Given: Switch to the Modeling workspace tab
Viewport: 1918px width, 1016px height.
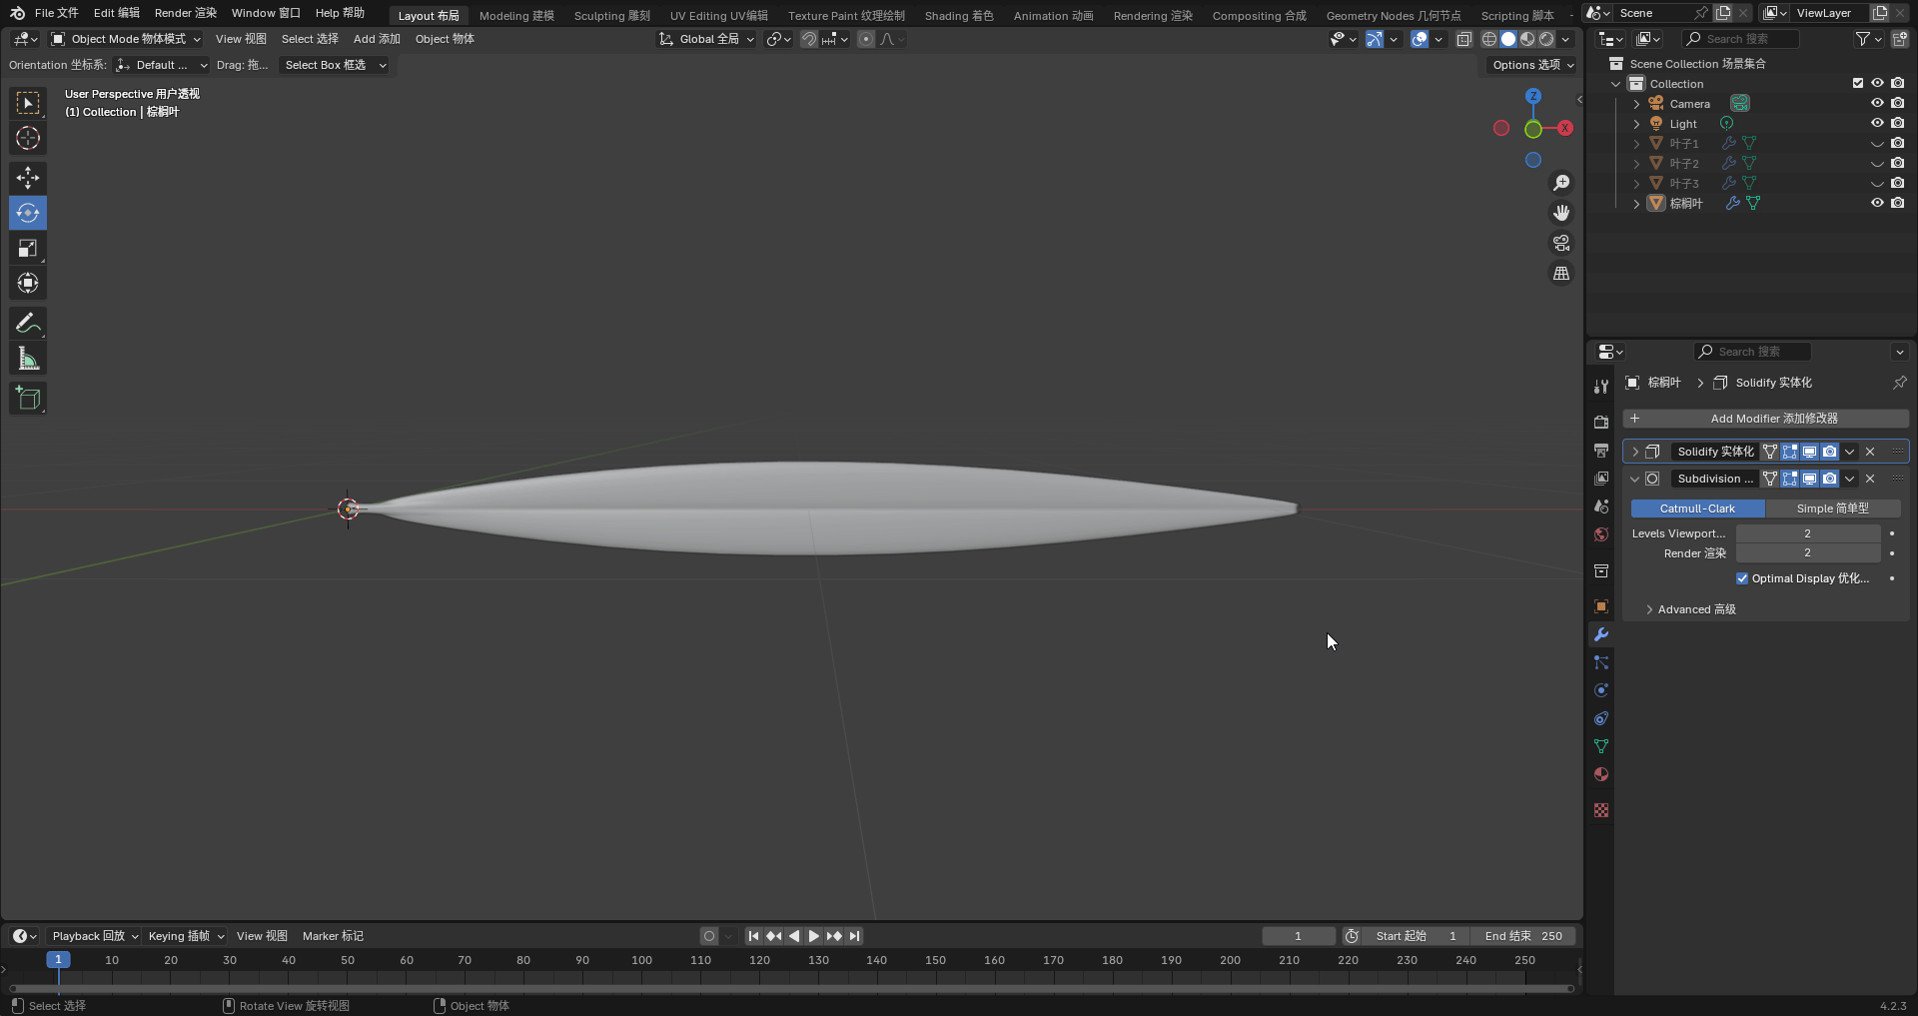Looking at the screenshot, I should pos(516,15).
